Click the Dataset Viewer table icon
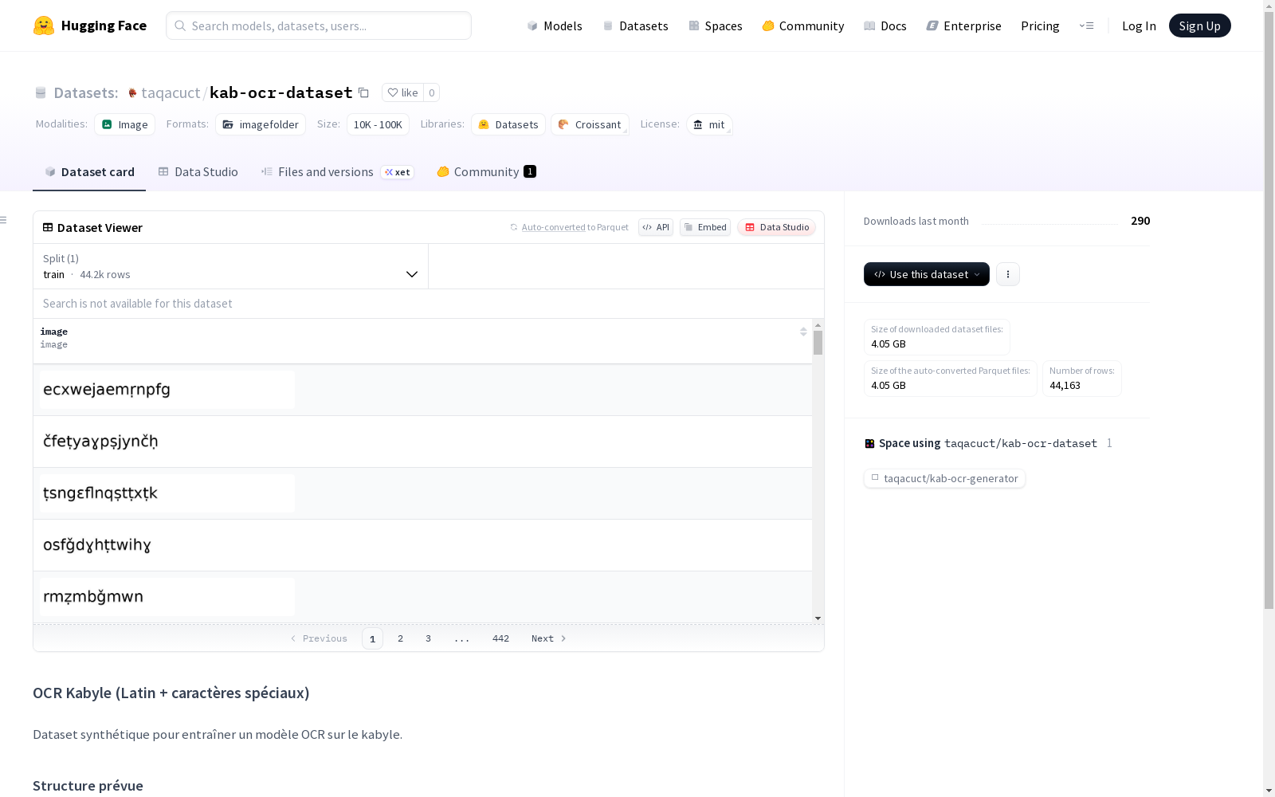 coord(48,227)
